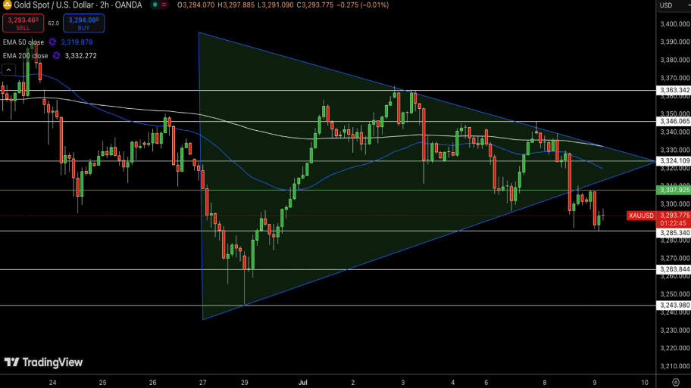
Task: Collapse the indicator legend chevron
Action: coord(8,70)
